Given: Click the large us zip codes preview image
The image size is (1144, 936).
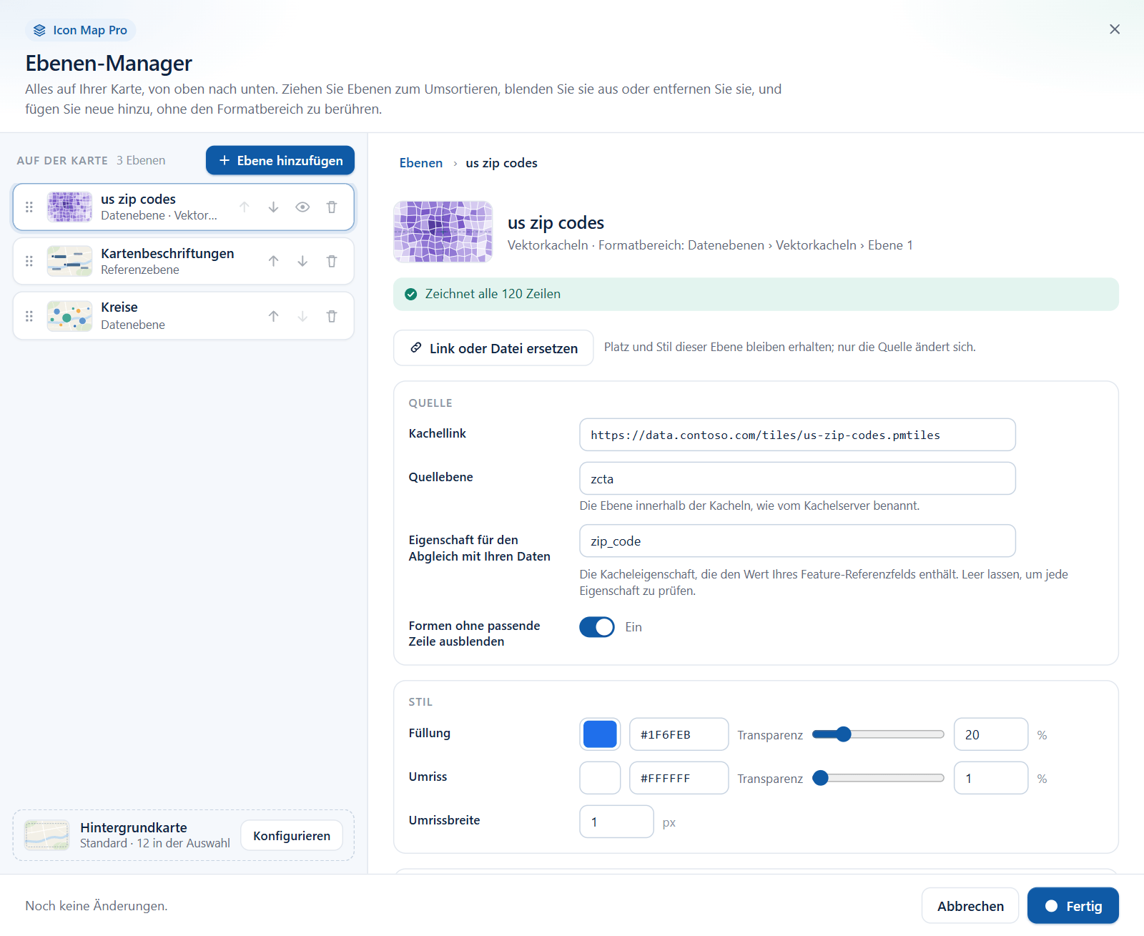Looking at the screenshot, I should 443,232.
